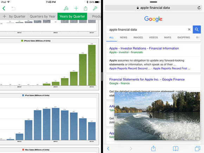Tap the green iPhone Sales legend swatch
204x153 pixels.
[x=22, y=41]
